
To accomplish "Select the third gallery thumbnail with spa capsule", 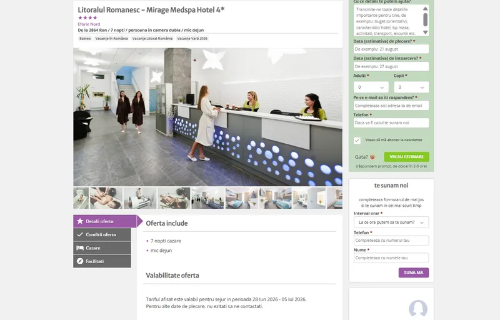I will pyautogui.click(x=140, y=198).
